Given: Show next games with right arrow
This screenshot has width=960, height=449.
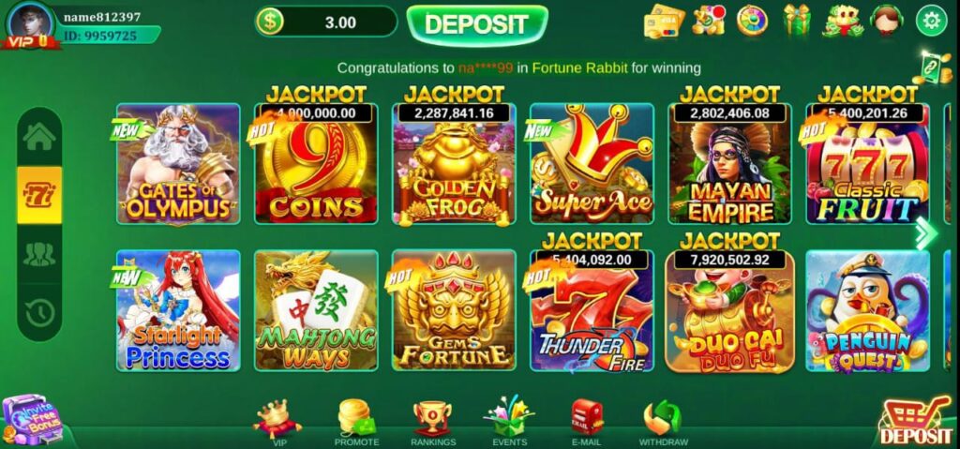Looking at the screenshot, I should click(927, 233).
